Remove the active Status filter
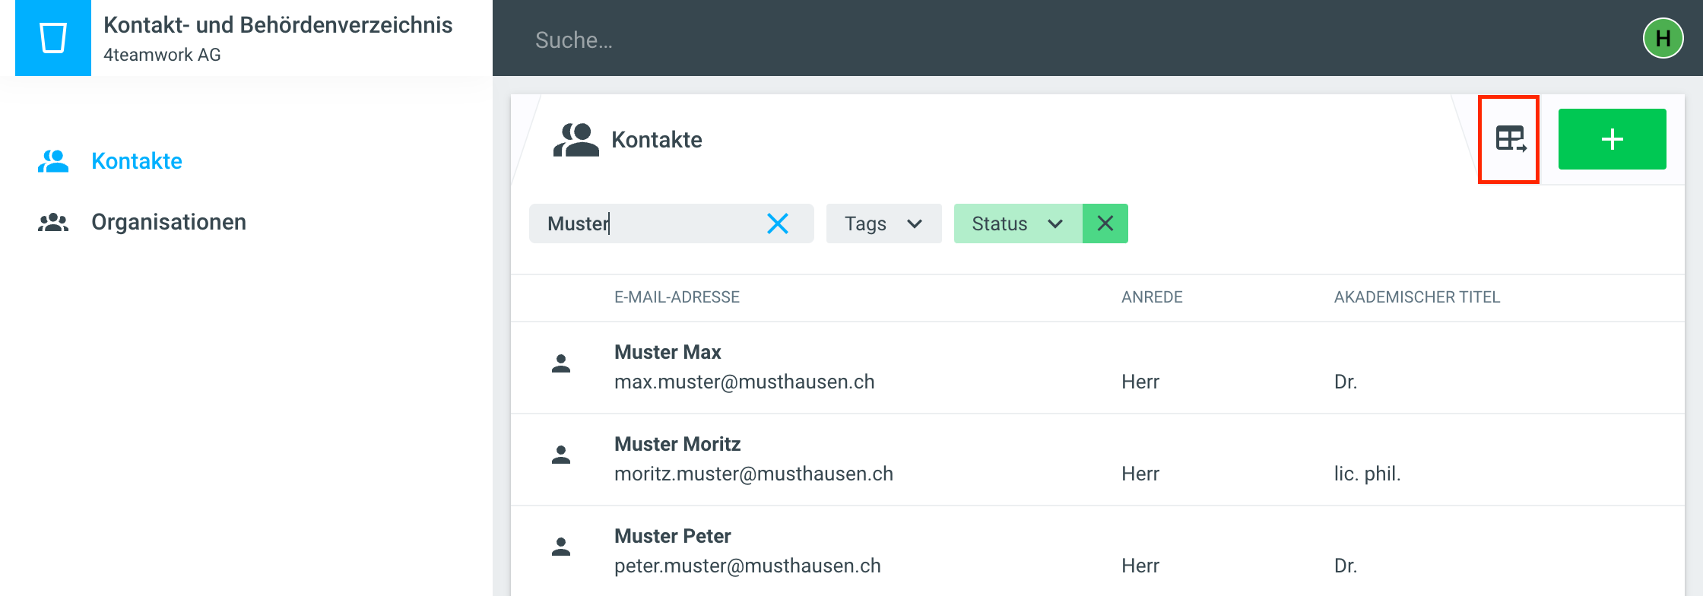1703x596 pixels. click(1105, 223)
